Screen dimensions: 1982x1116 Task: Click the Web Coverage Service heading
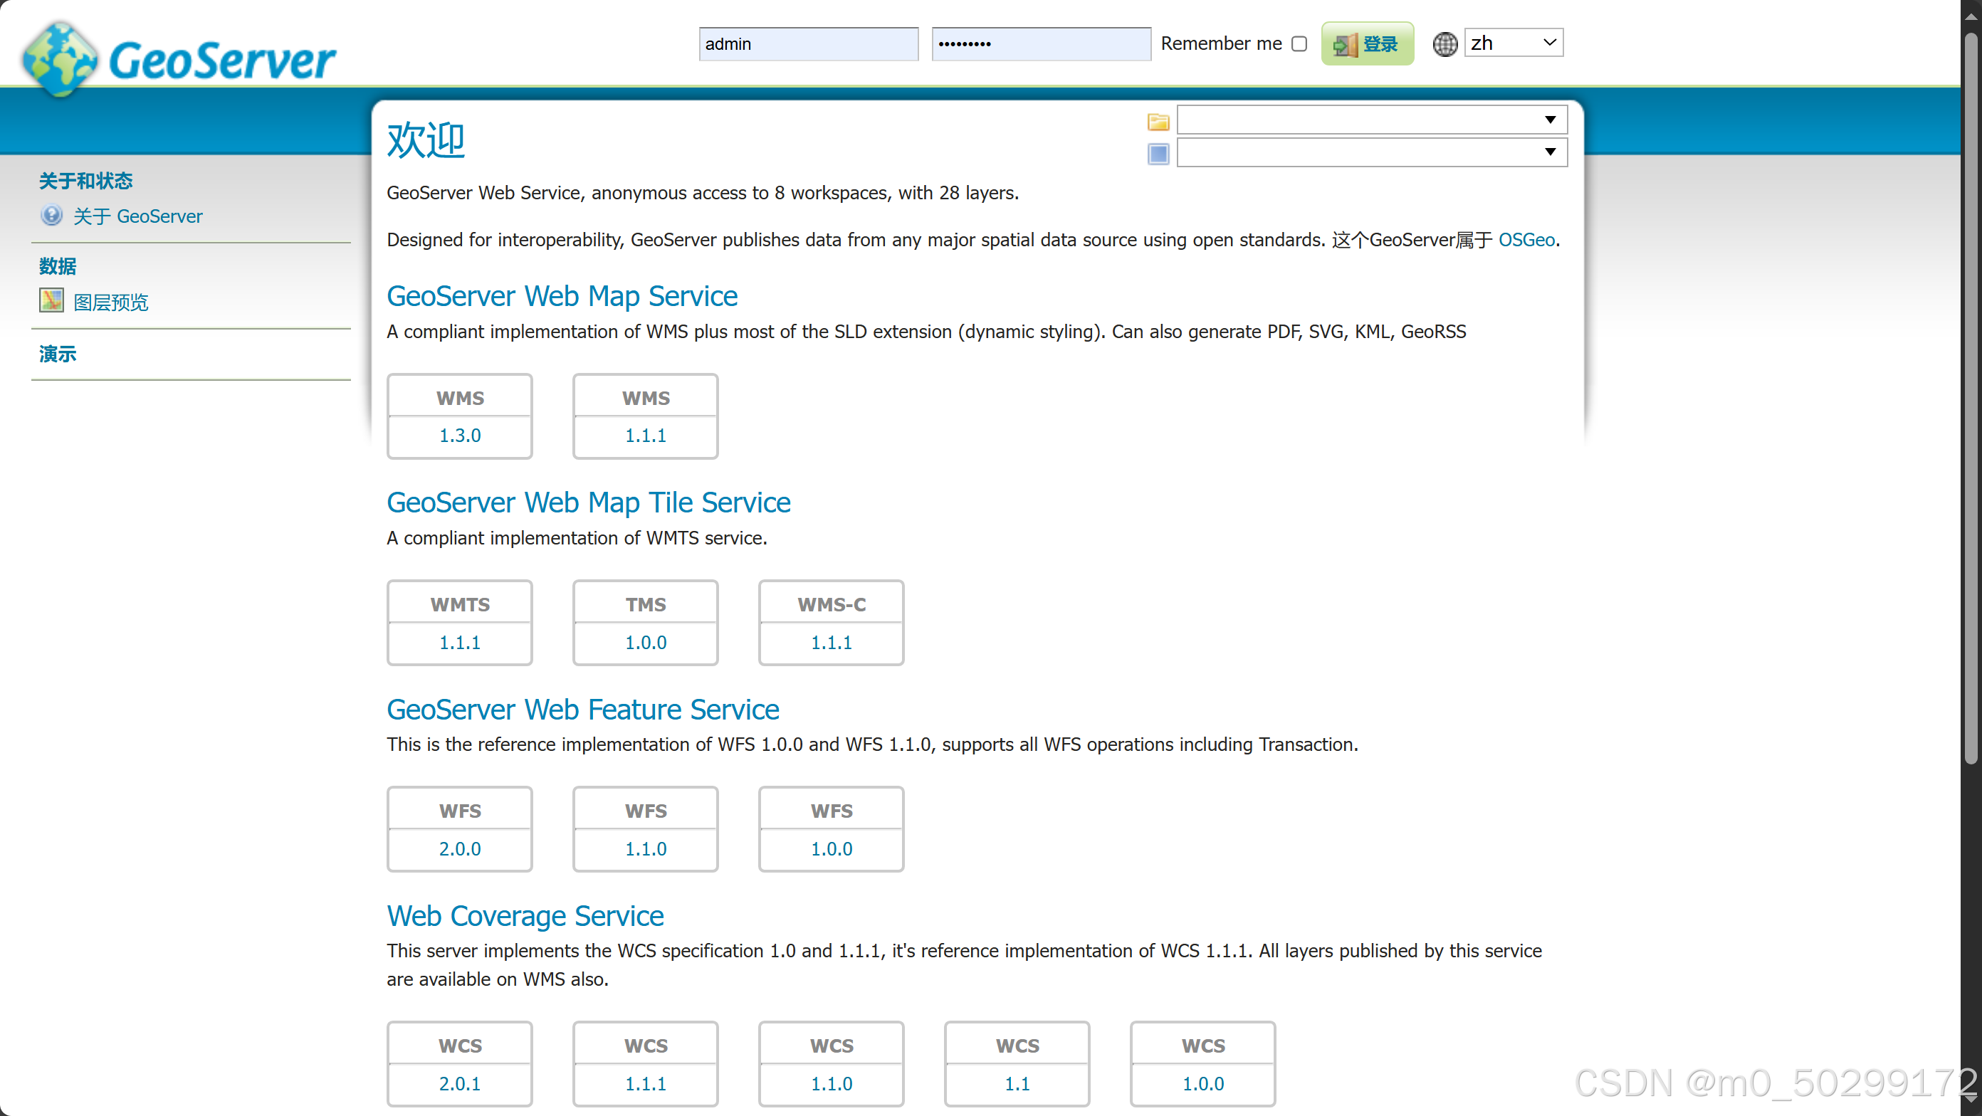pyautogui.click(x=525, y=915)
